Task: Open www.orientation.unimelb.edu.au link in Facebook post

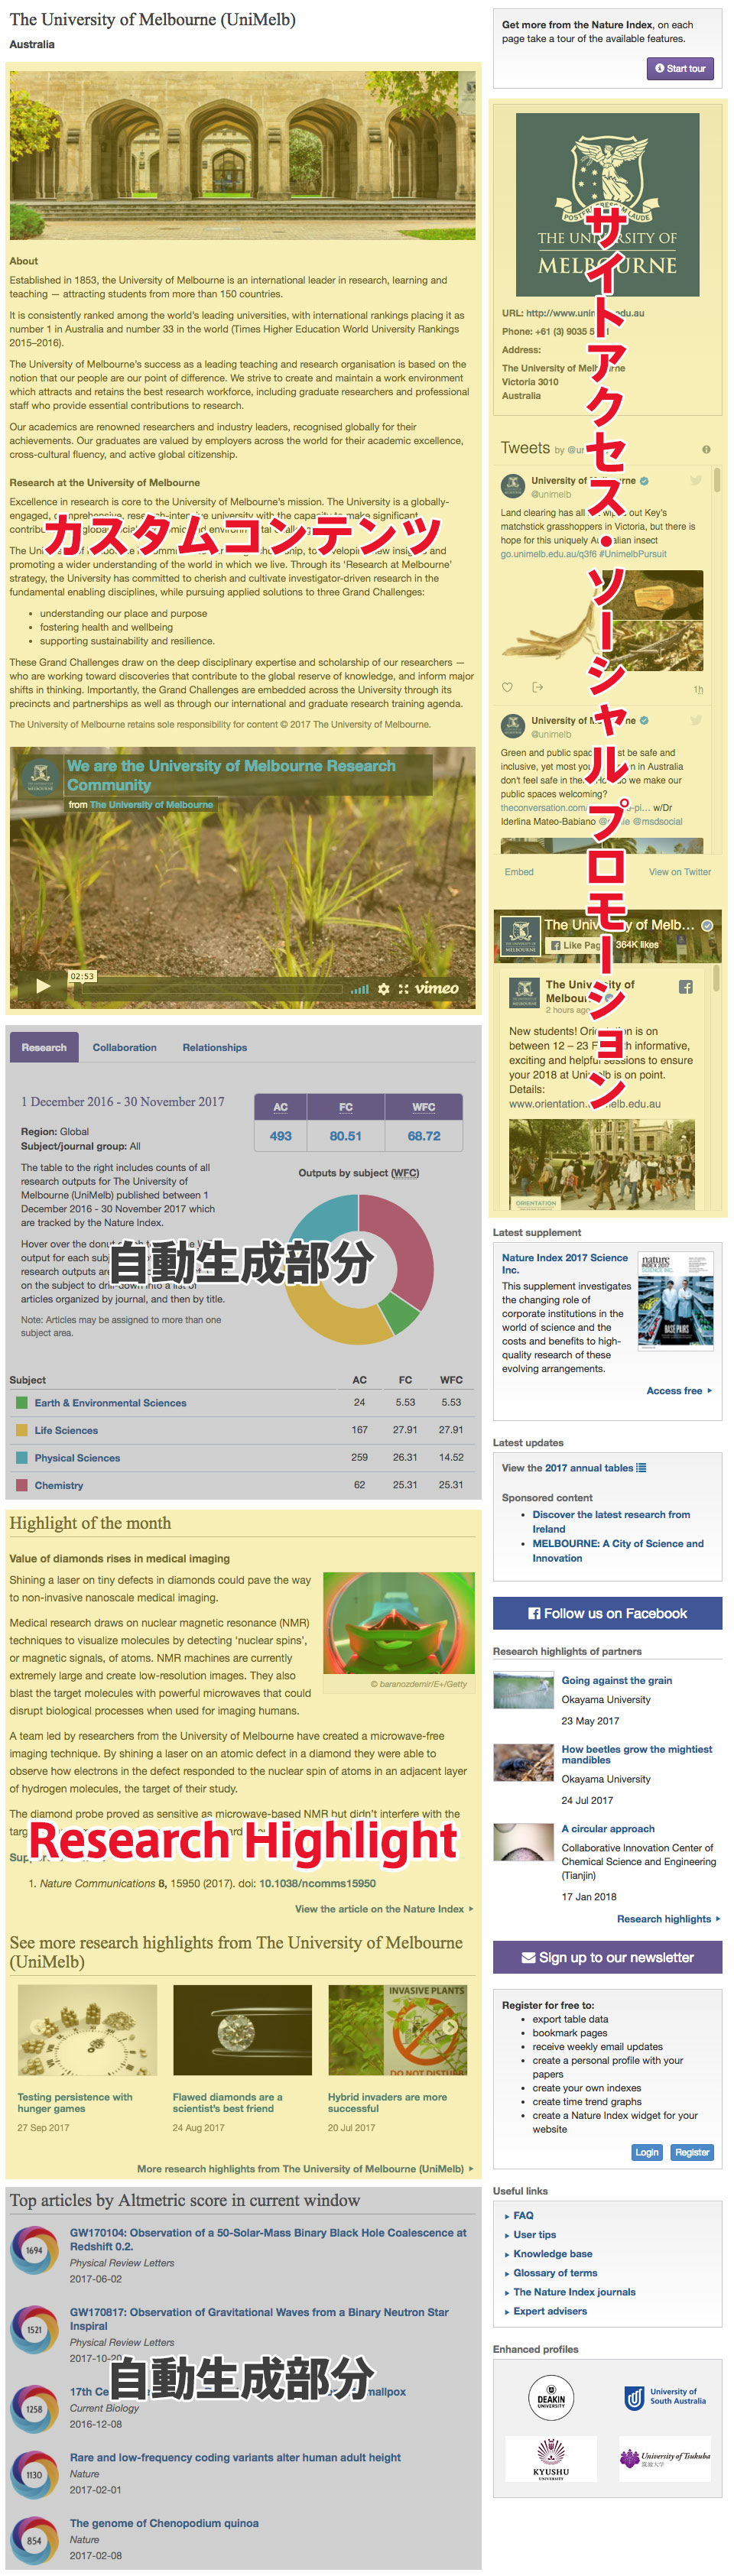Action: coord(585,1104)
